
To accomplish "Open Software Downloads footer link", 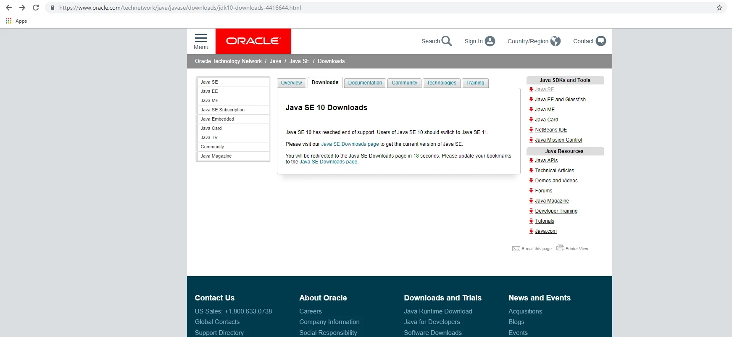I will tap(433, 333).
